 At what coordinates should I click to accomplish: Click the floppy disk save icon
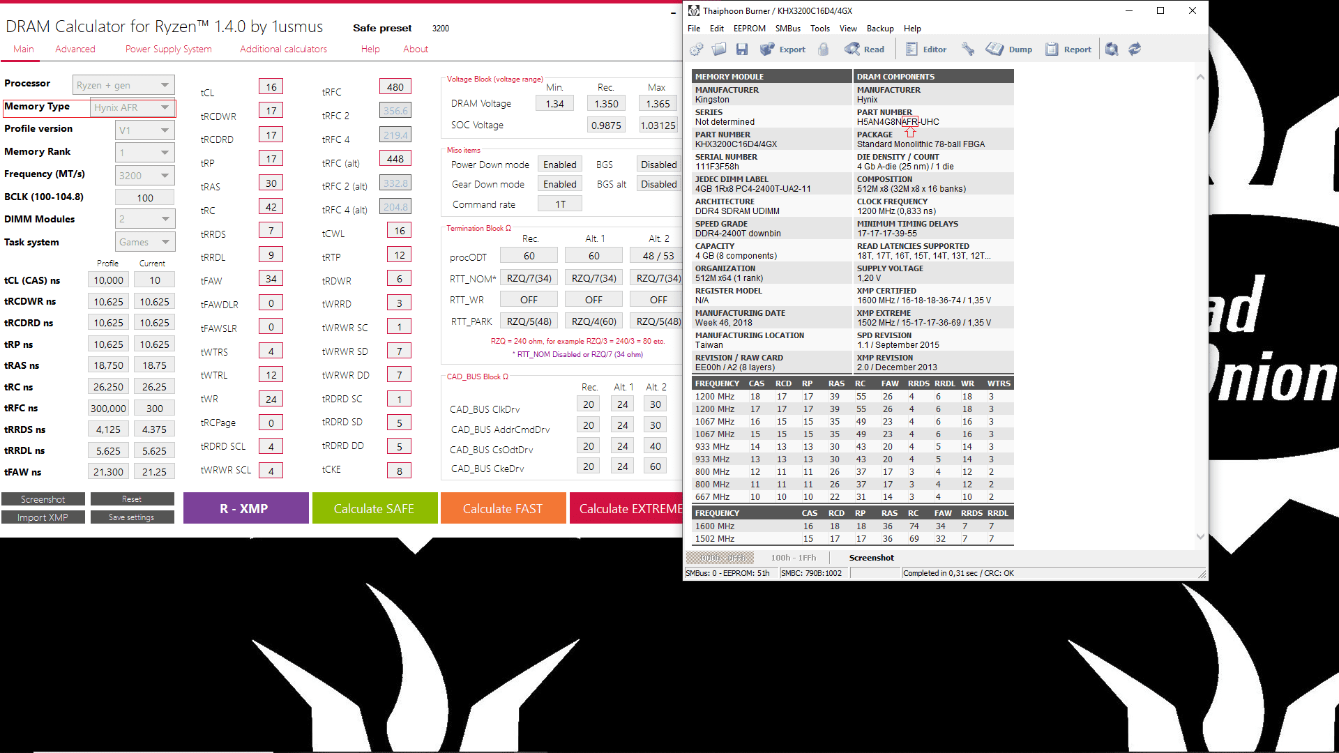tap(742, 49)
